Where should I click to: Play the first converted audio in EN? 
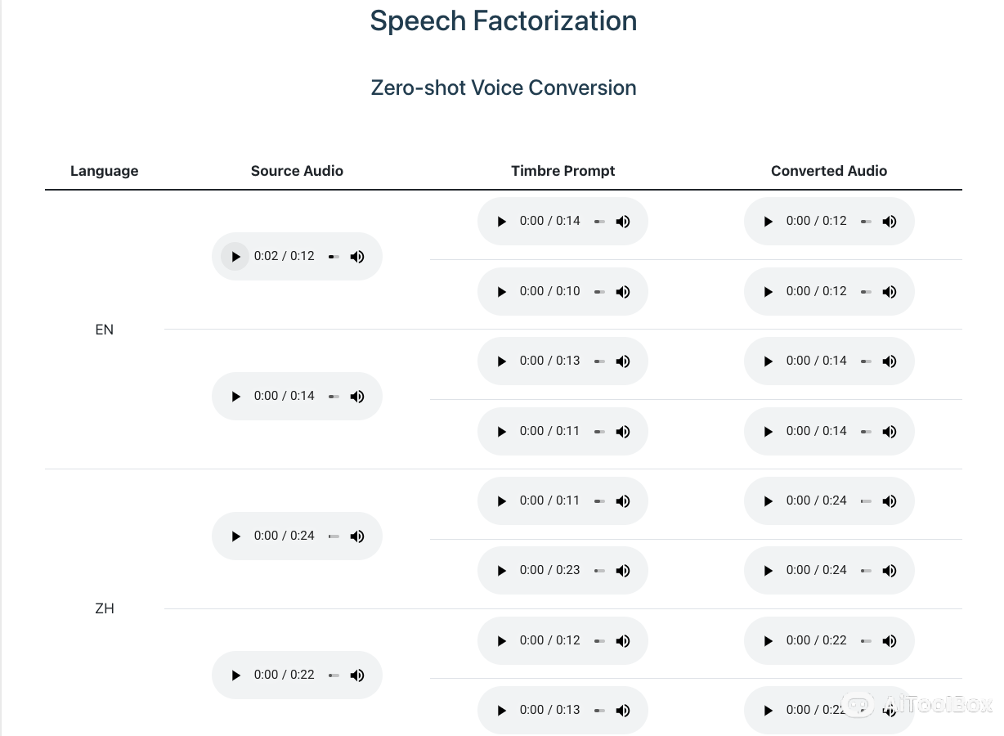tap(769, 222)
